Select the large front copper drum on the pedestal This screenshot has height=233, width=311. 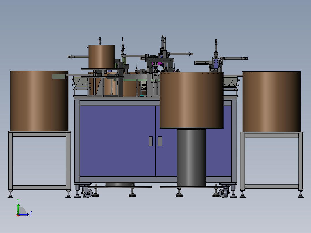pyautogui.click(x=191, y=100)
